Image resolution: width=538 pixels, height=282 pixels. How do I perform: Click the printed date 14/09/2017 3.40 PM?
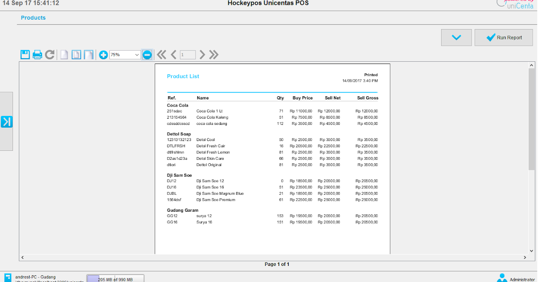pyautogui.click(x=360, y=81)
